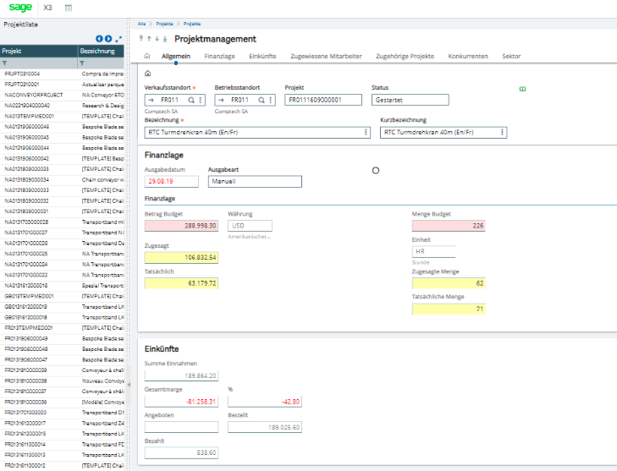The width and height of the screenshot is (617, 471).
Task: Select project FR0131810000038 row
Action: [x=62, y=381]
